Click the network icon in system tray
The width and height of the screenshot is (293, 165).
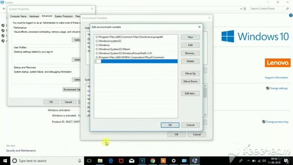tap(259, 161)
